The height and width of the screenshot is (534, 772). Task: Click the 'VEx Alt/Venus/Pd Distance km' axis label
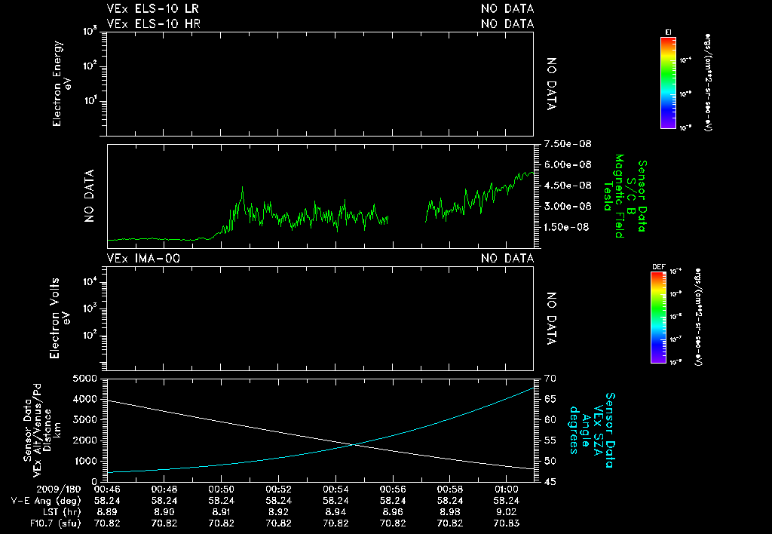(x=47, y=431)
